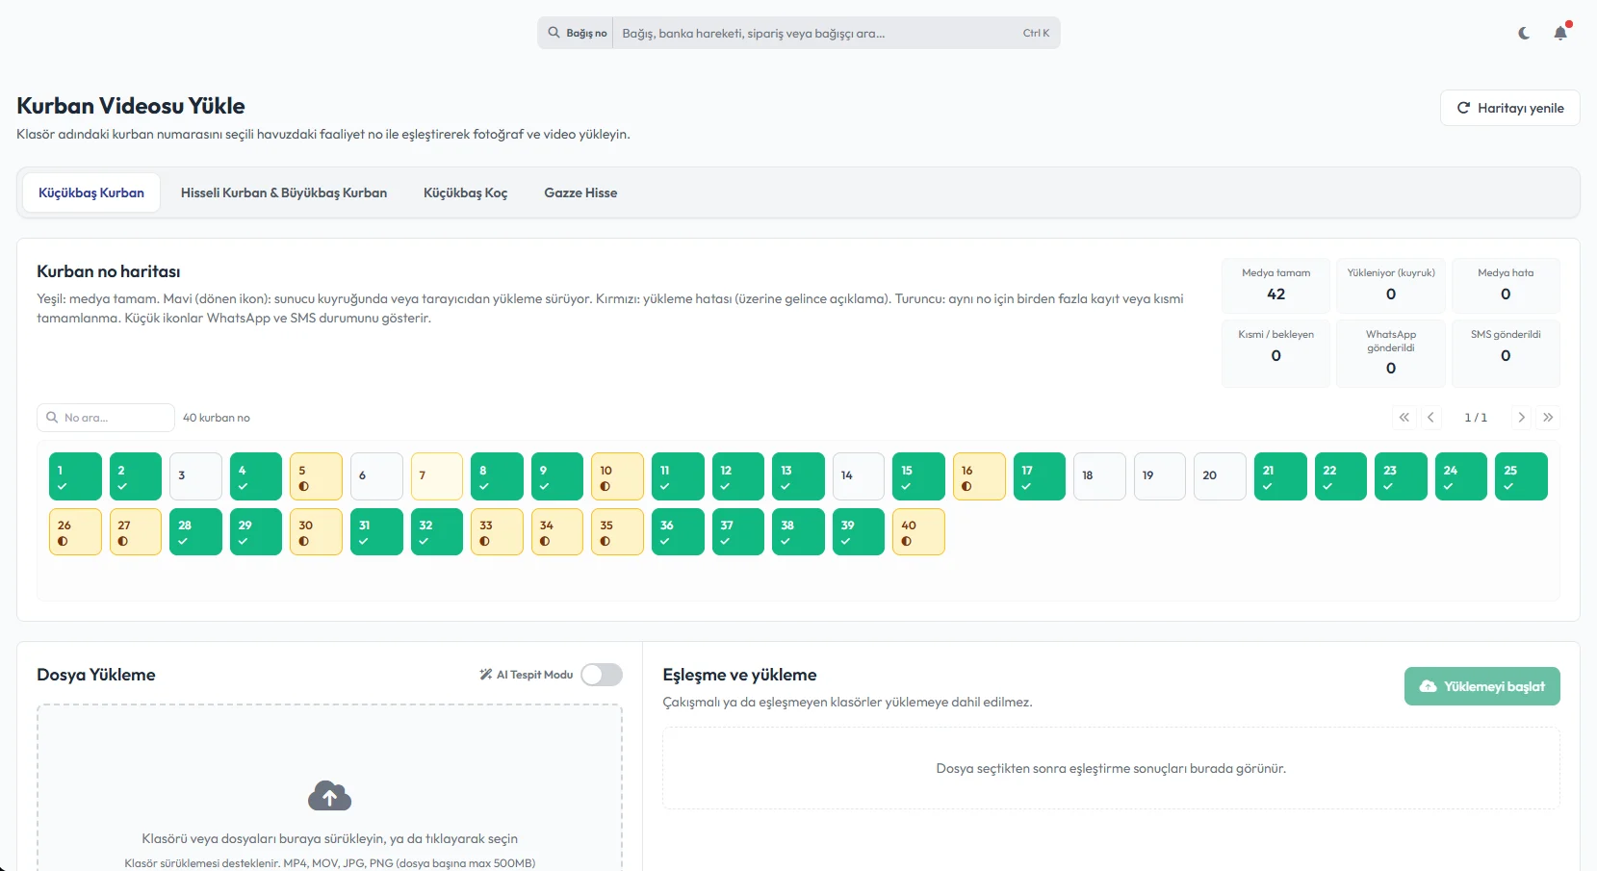
Task: Click the Yükleniyor (kuyruk) stat card
Action: (1391, 286)
